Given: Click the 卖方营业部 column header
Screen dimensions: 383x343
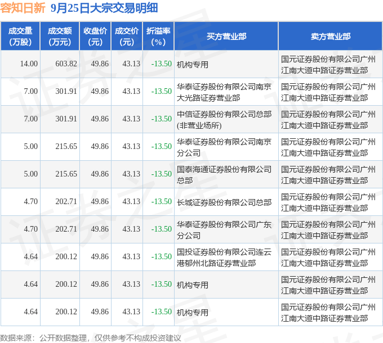Looking at the screenshot, I should pyautogui.click(x=330, y=36).
